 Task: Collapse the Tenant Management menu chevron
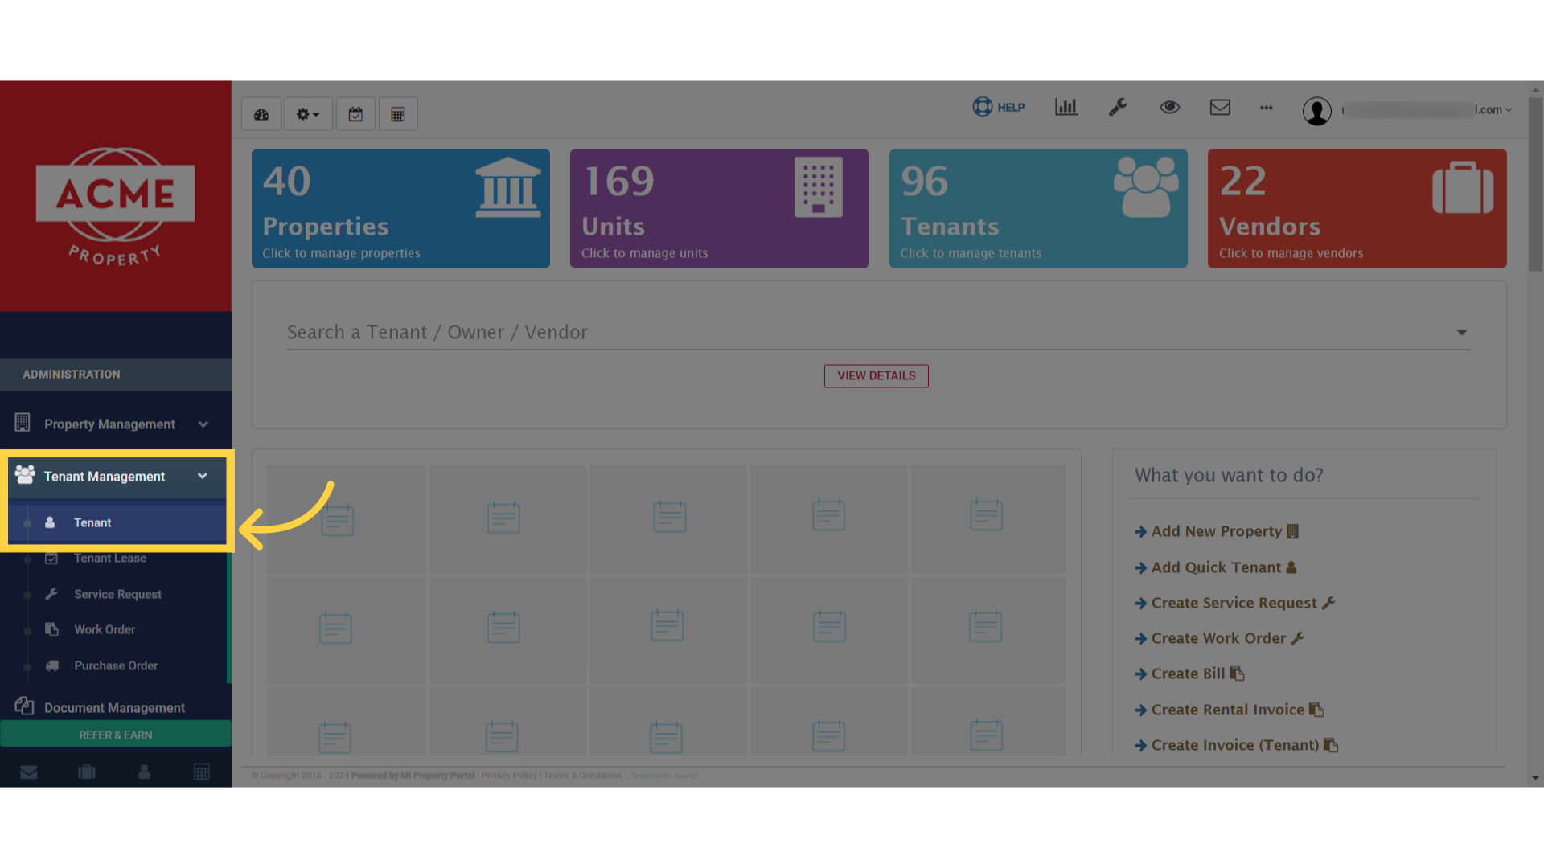203,476
